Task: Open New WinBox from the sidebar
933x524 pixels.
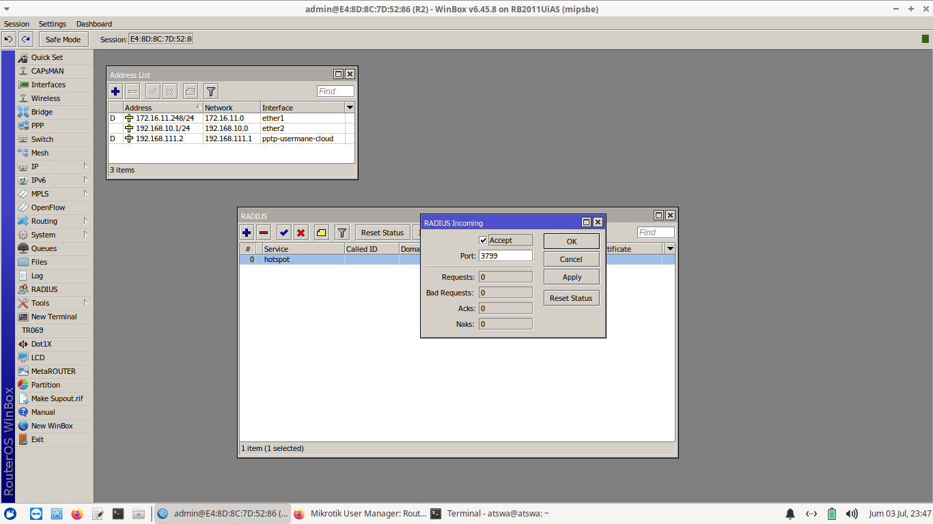Action: 55,426
